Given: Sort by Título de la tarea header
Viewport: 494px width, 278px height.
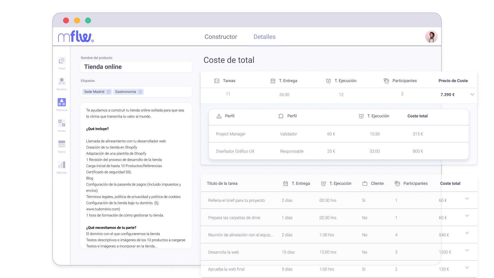Looking at the screenshot, I should [x=222, y=184].
